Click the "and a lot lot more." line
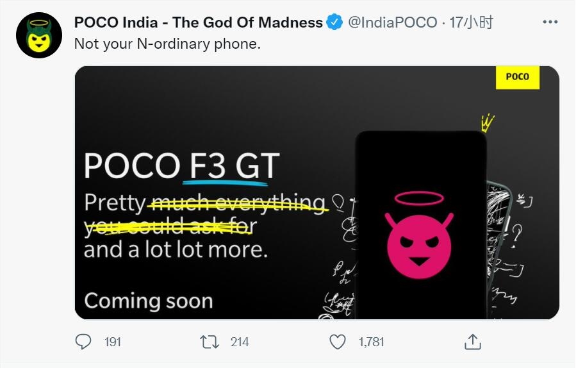 tap(176, 249)
